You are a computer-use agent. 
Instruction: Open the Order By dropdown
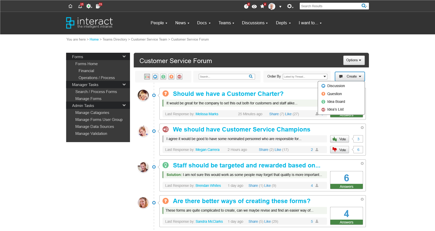tap(305, 76)
